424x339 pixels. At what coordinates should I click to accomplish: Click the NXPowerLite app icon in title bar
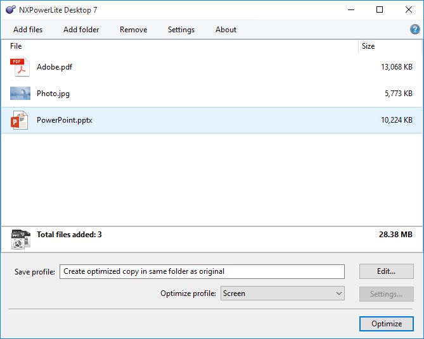coord(10,9)
